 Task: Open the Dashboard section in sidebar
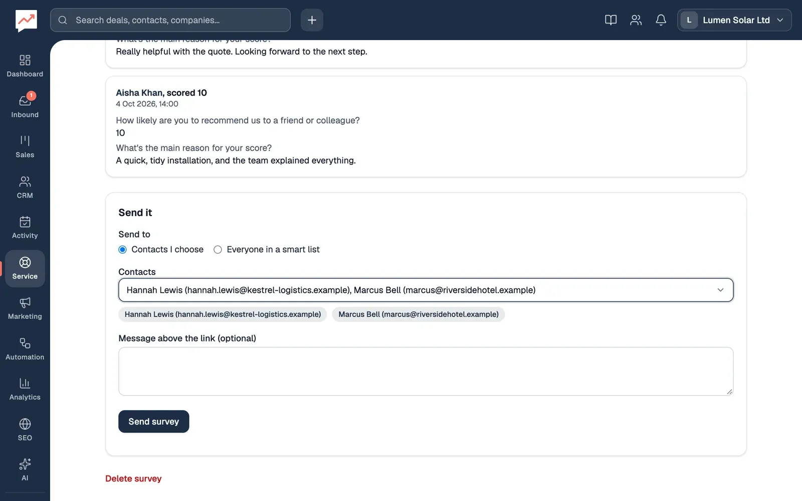click(25, 67)
